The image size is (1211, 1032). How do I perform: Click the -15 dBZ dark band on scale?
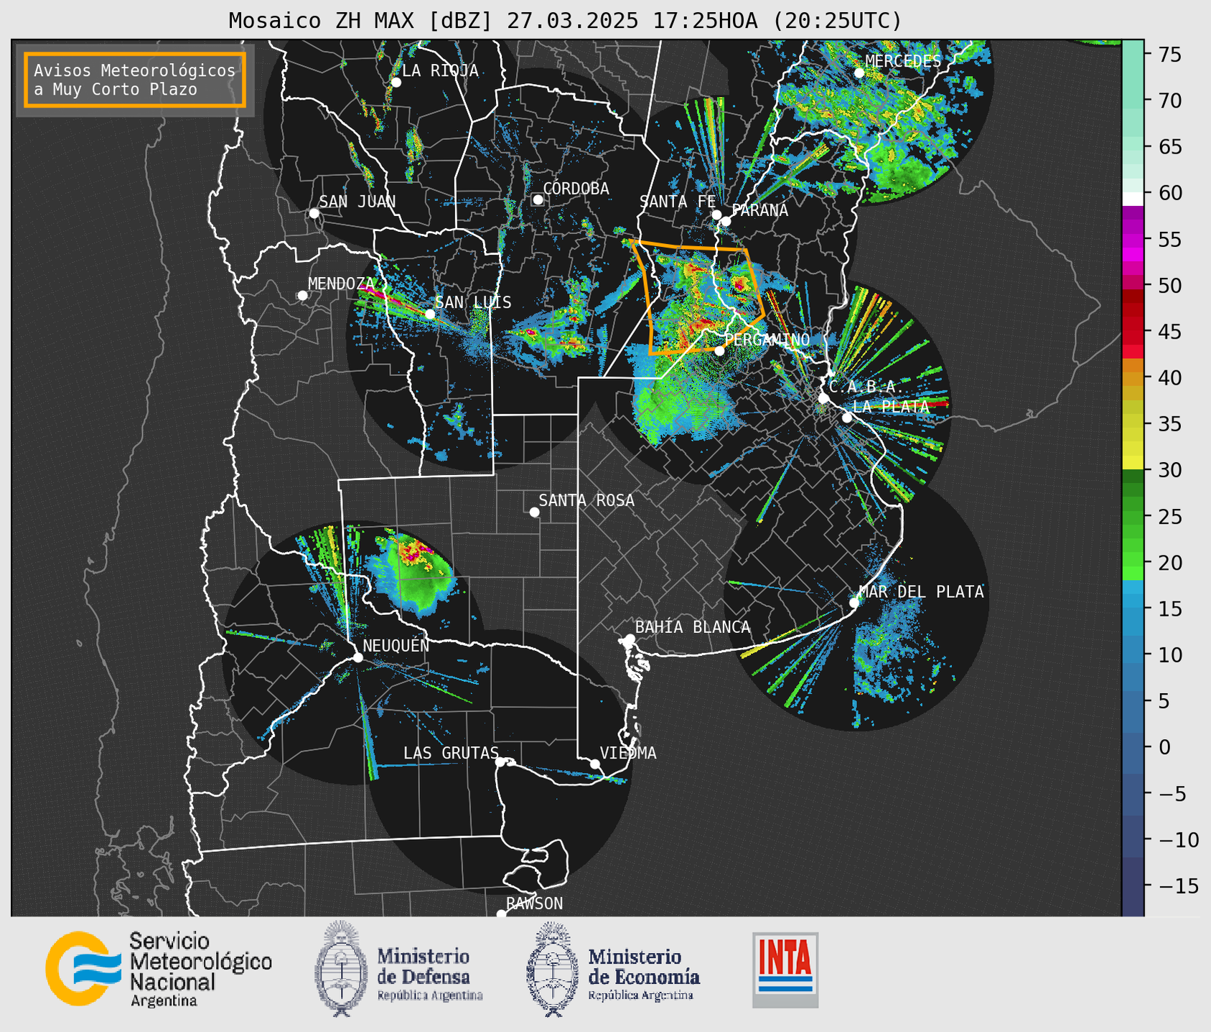coord(1132,886)
